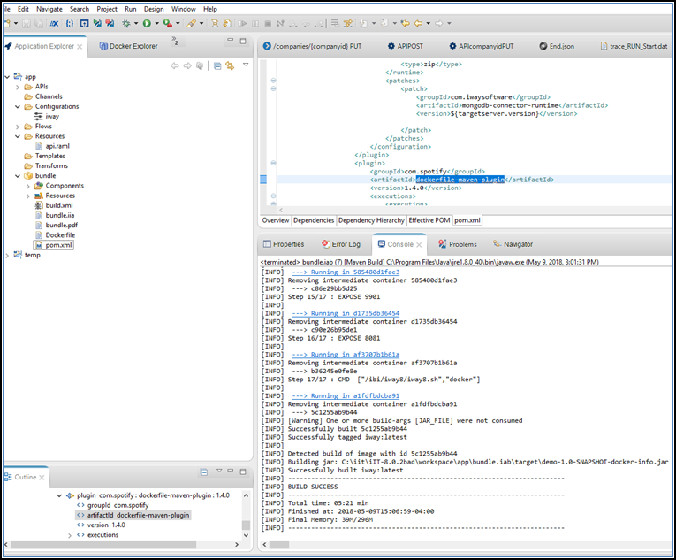Click the Console horizontal scrollbar thumb
The height and width of the screenshot is (560, 676).
(x=279, y=545)
